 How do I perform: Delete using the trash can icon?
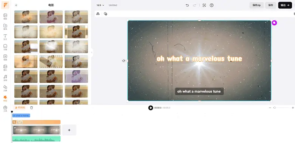pyautogui.click(x=32, y=108)
